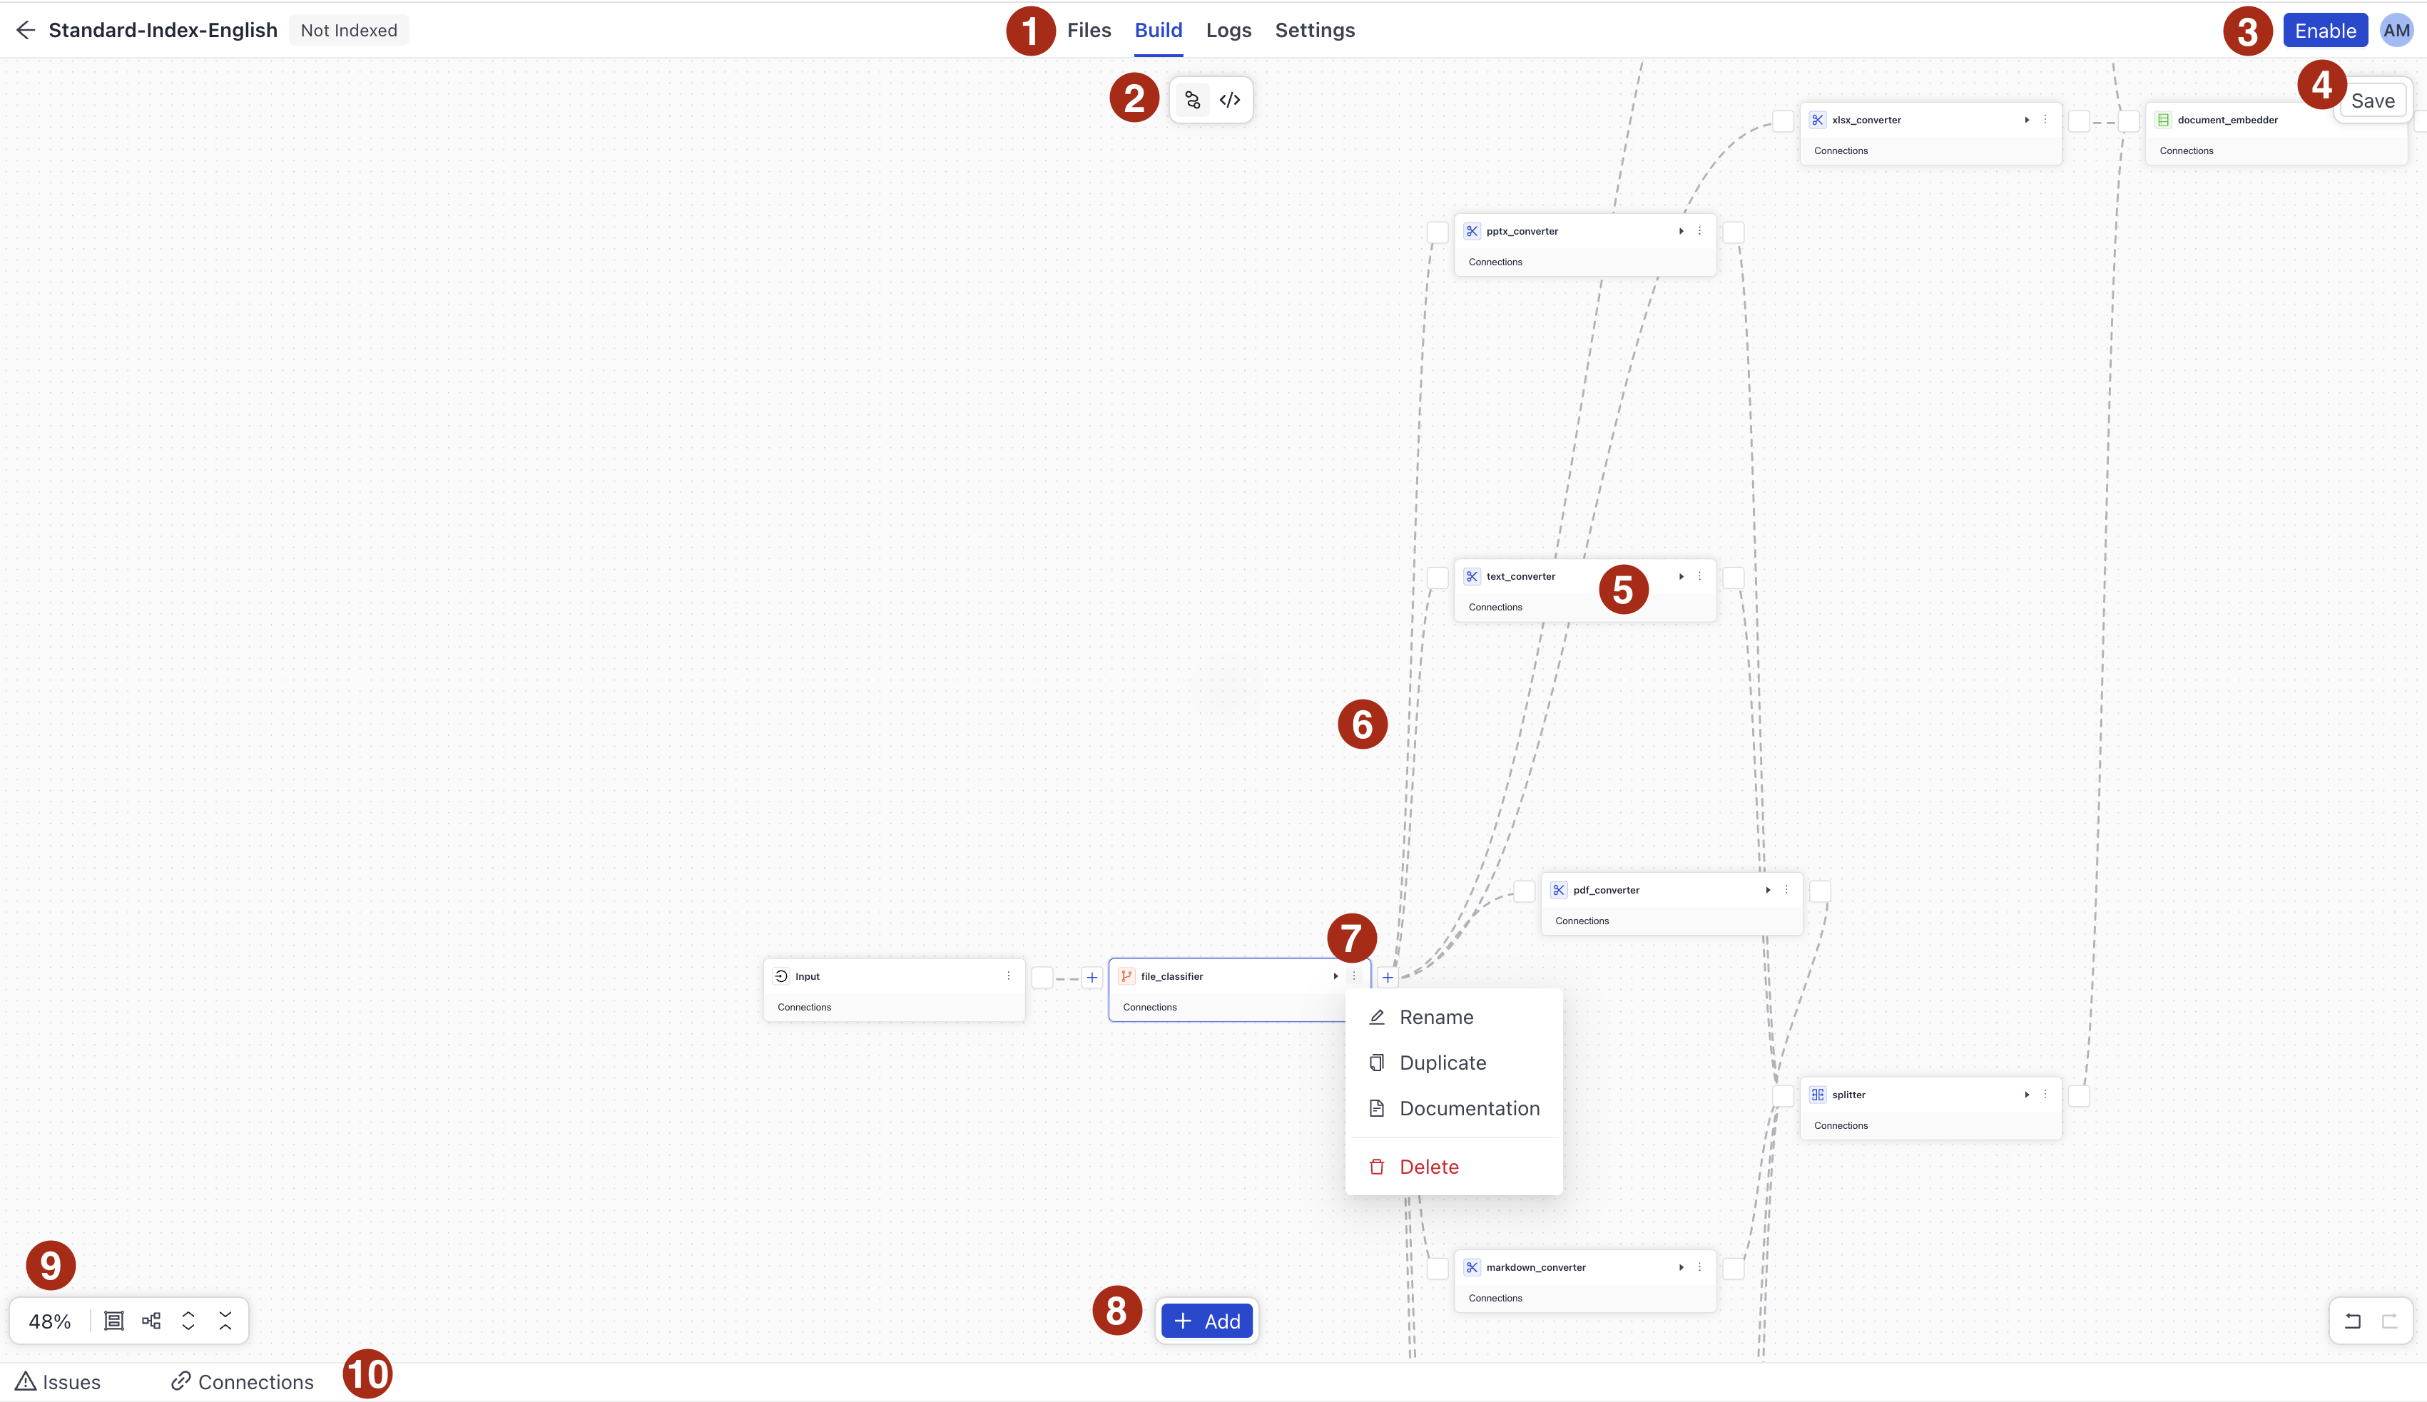Image resolution: width=2427 pixels, height=1402 pixels.
Task: Click the fit-to-view icon next to 48%
Action: coord(113,1321)
